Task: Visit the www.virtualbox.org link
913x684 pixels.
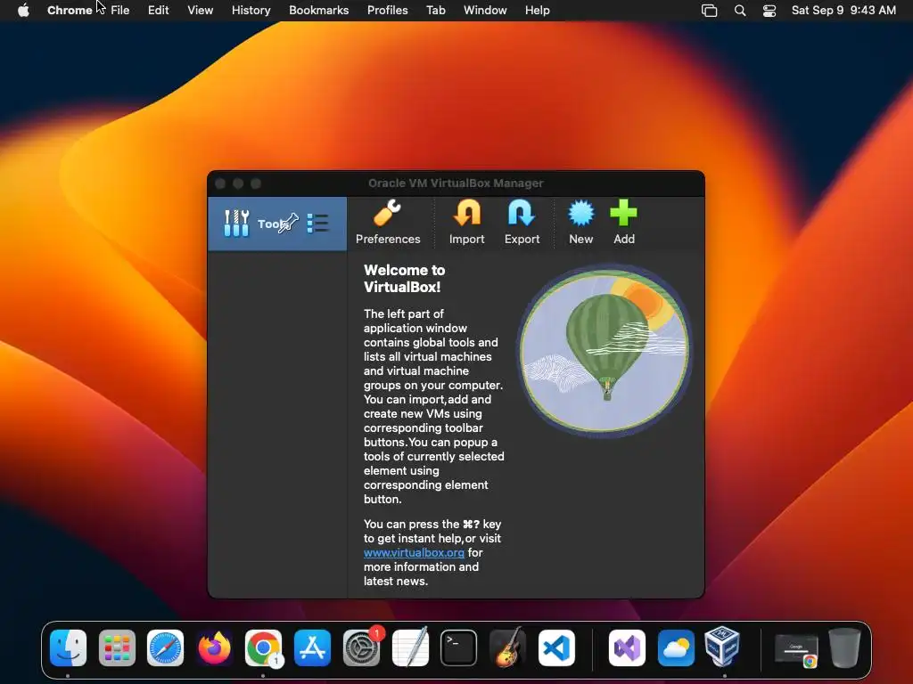Action: point(414,552)
